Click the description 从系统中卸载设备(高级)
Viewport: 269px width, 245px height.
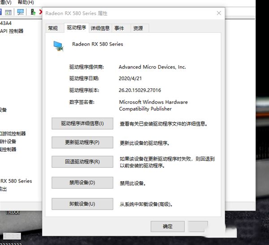click(x=146, y=204)
